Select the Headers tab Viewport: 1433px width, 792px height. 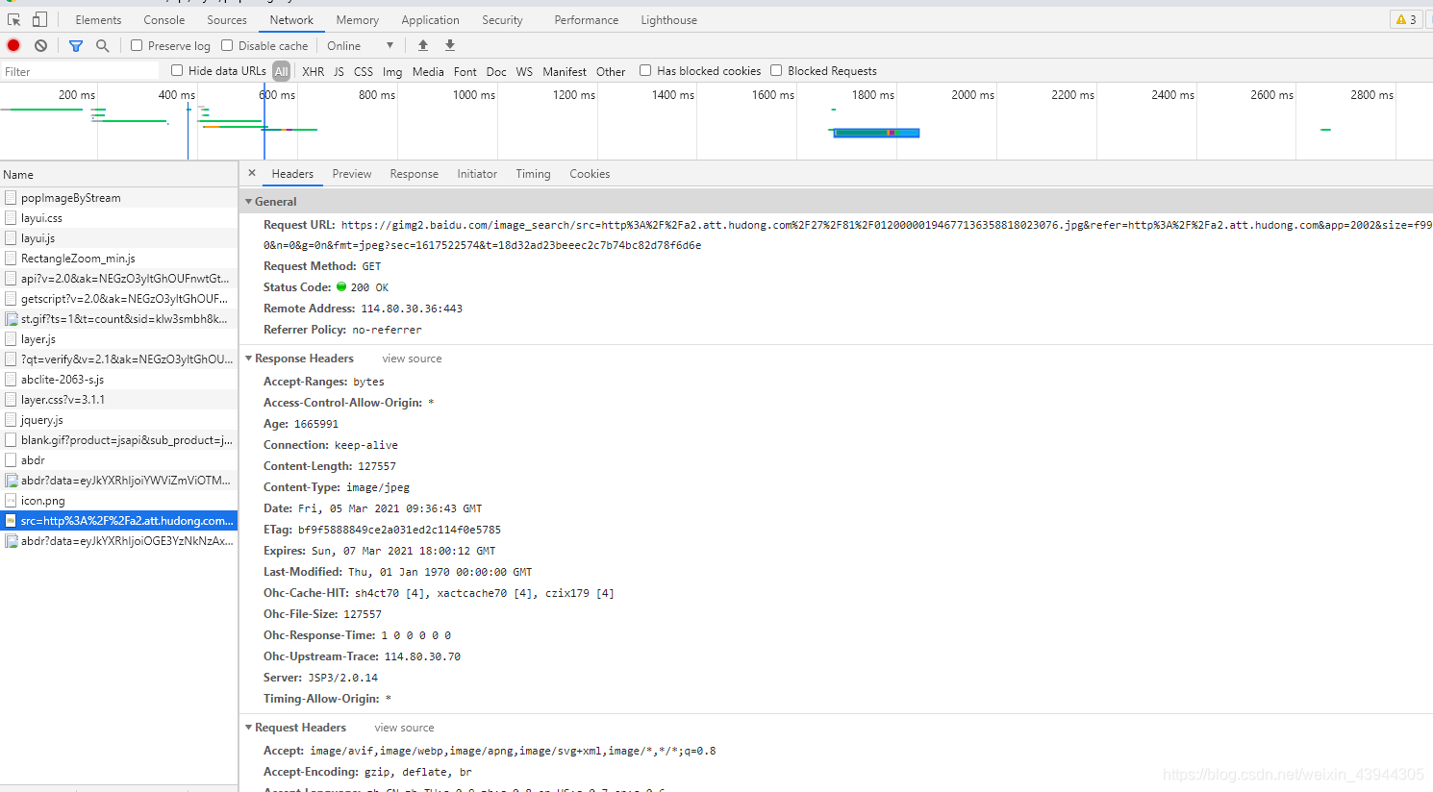click(x=292, y=174)
